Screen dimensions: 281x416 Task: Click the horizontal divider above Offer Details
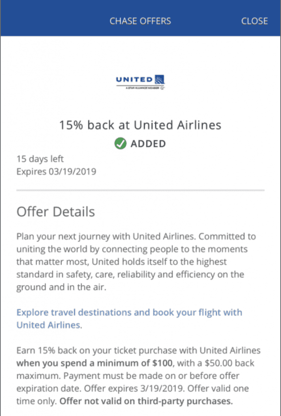pos(140,190)
